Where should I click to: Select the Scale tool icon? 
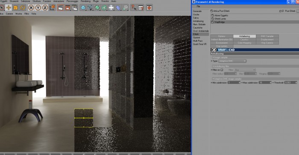pyautogui.click(x=15, y=8)
